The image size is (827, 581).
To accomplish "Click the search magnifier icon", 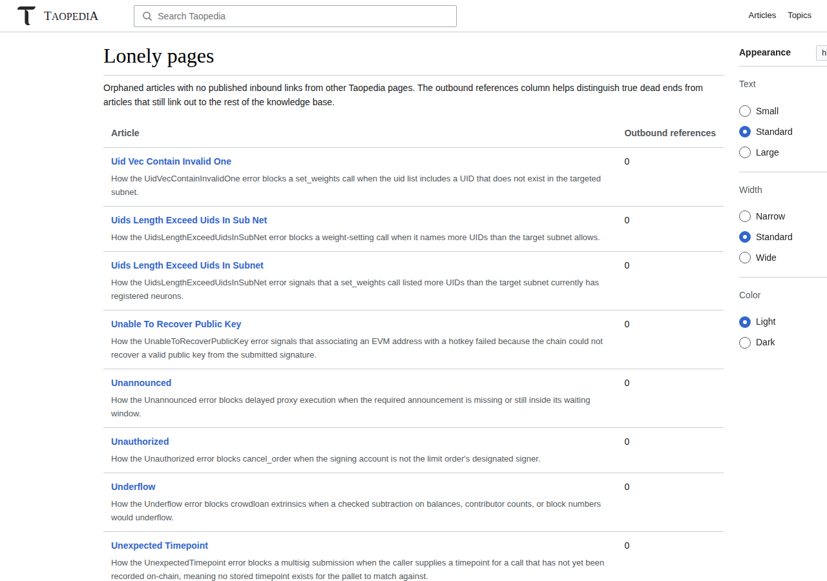I will point(147,16).
